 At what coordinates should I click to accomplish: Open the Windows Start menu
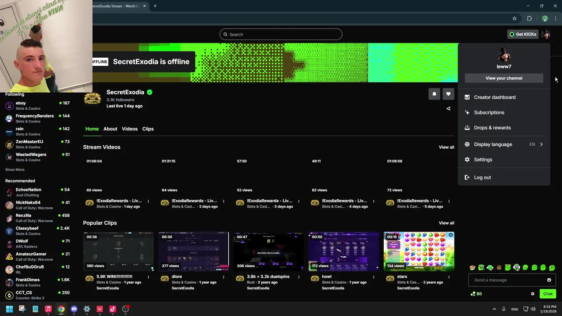point(9,309)
